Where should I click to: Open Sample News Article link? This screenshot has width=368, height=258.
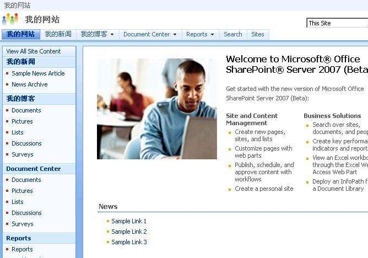[x=38, y=73]
